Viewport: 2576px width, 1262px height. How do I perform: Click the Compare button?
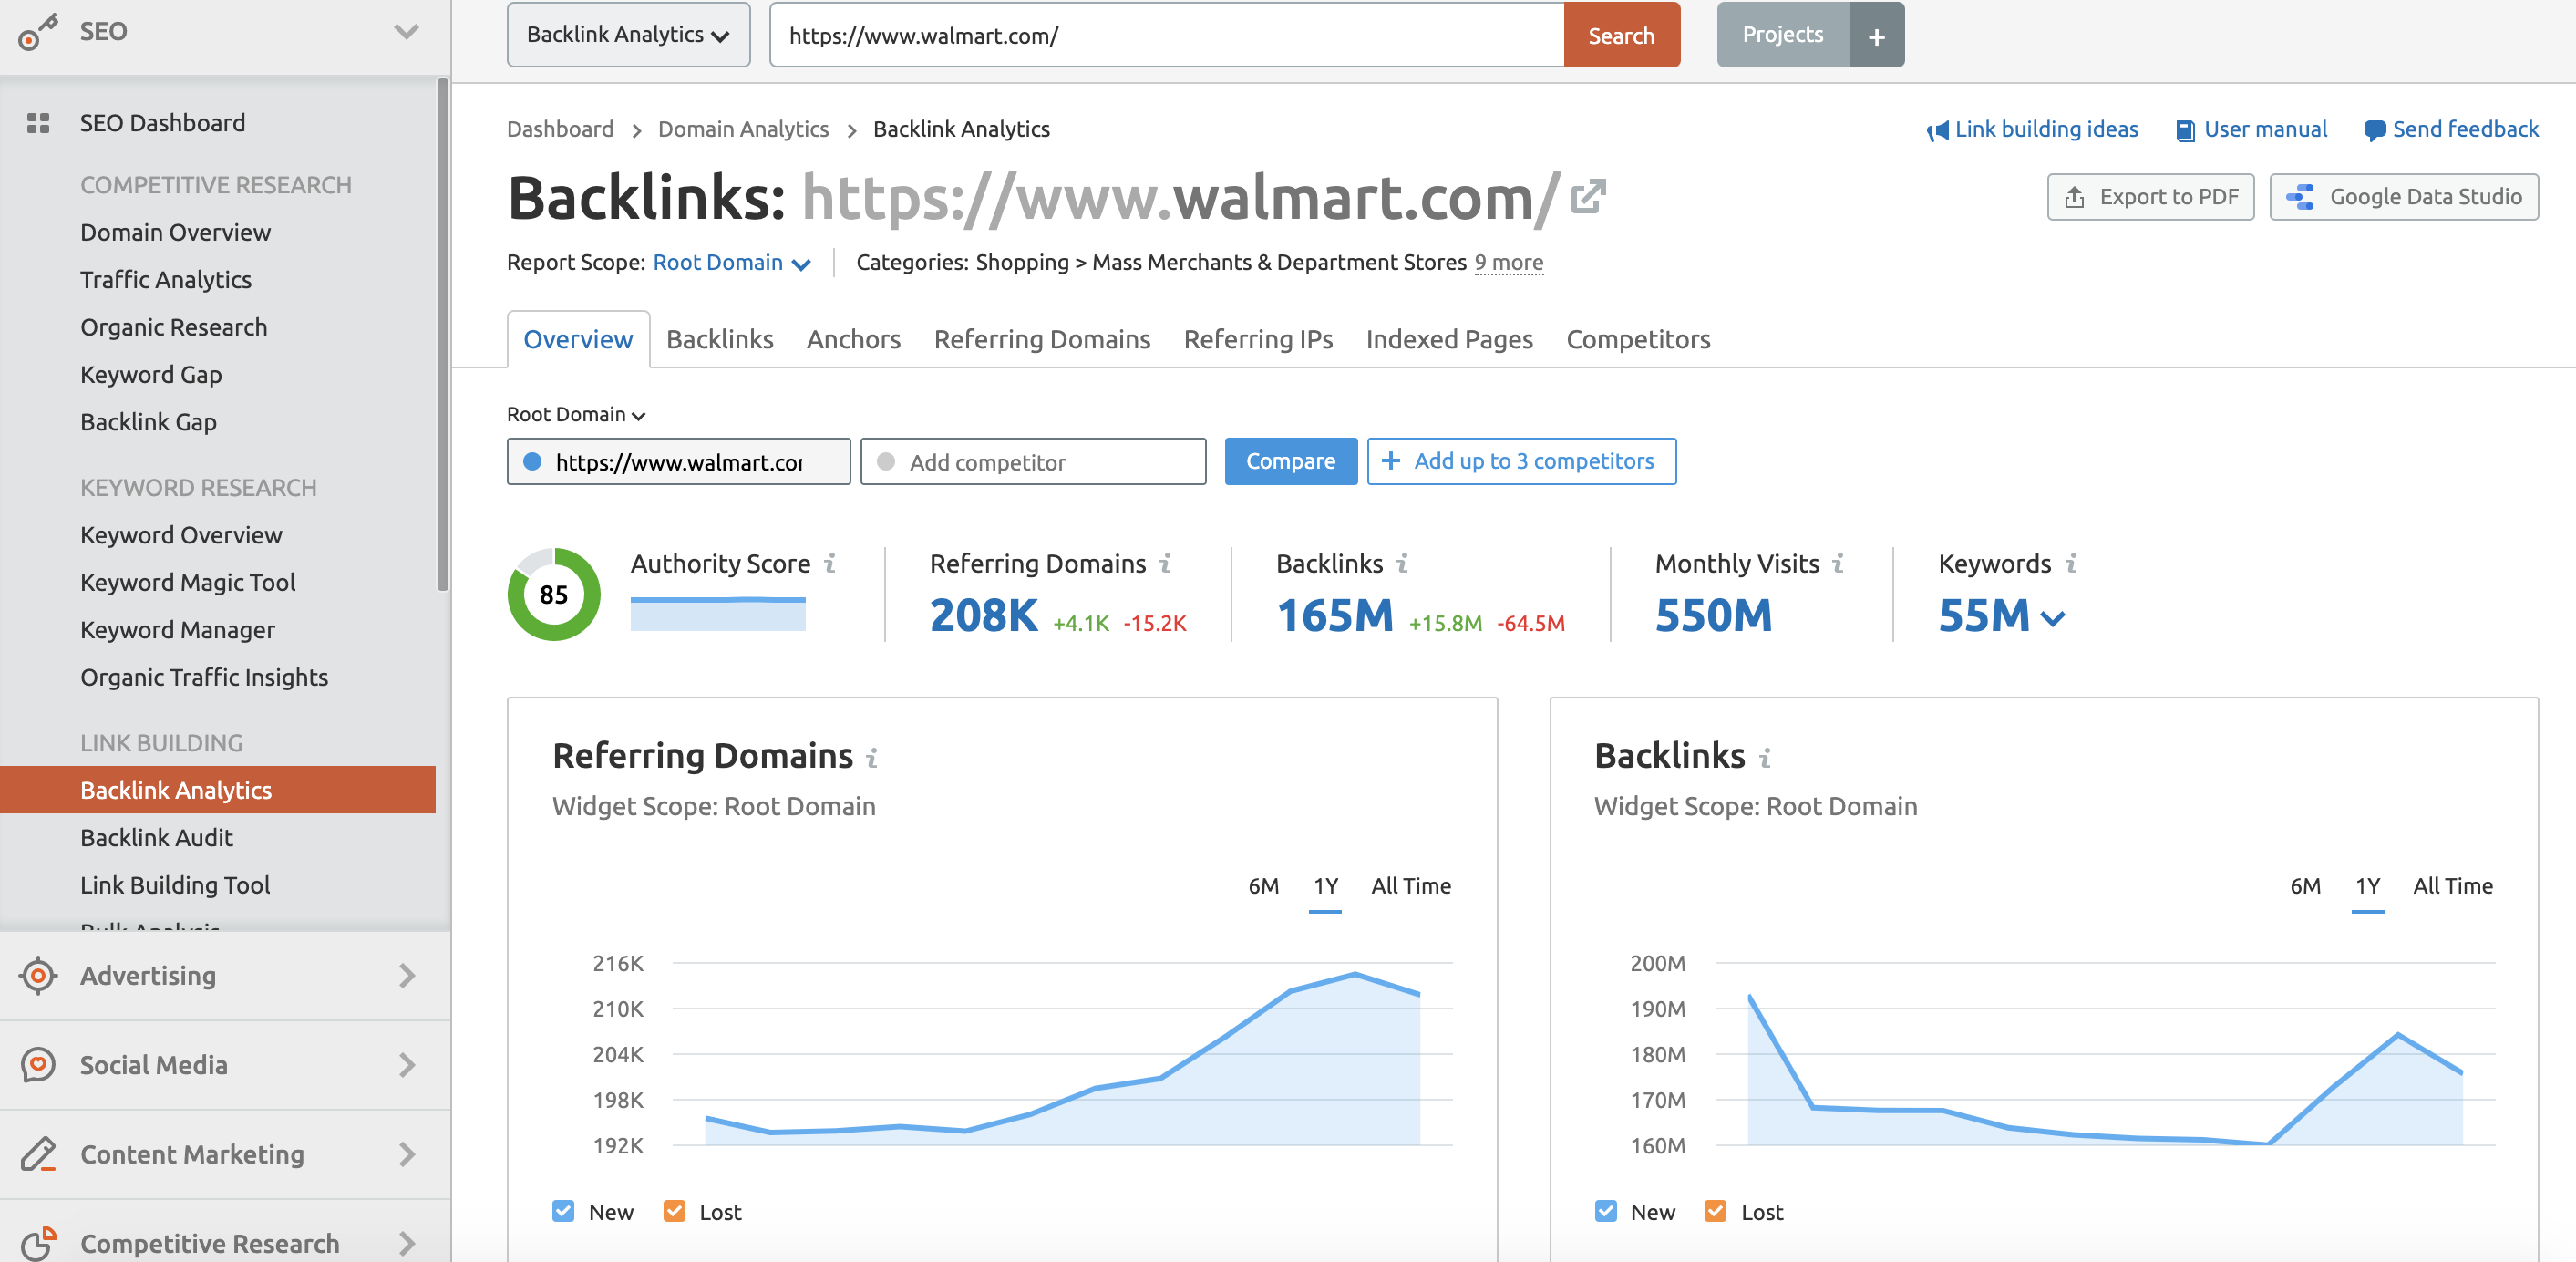(1290, 461)
